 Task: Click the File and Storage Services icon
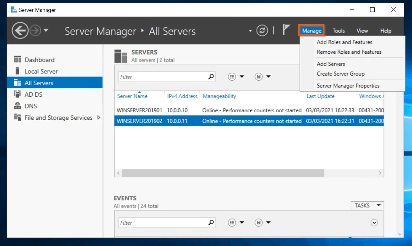[x=18, y=117]
